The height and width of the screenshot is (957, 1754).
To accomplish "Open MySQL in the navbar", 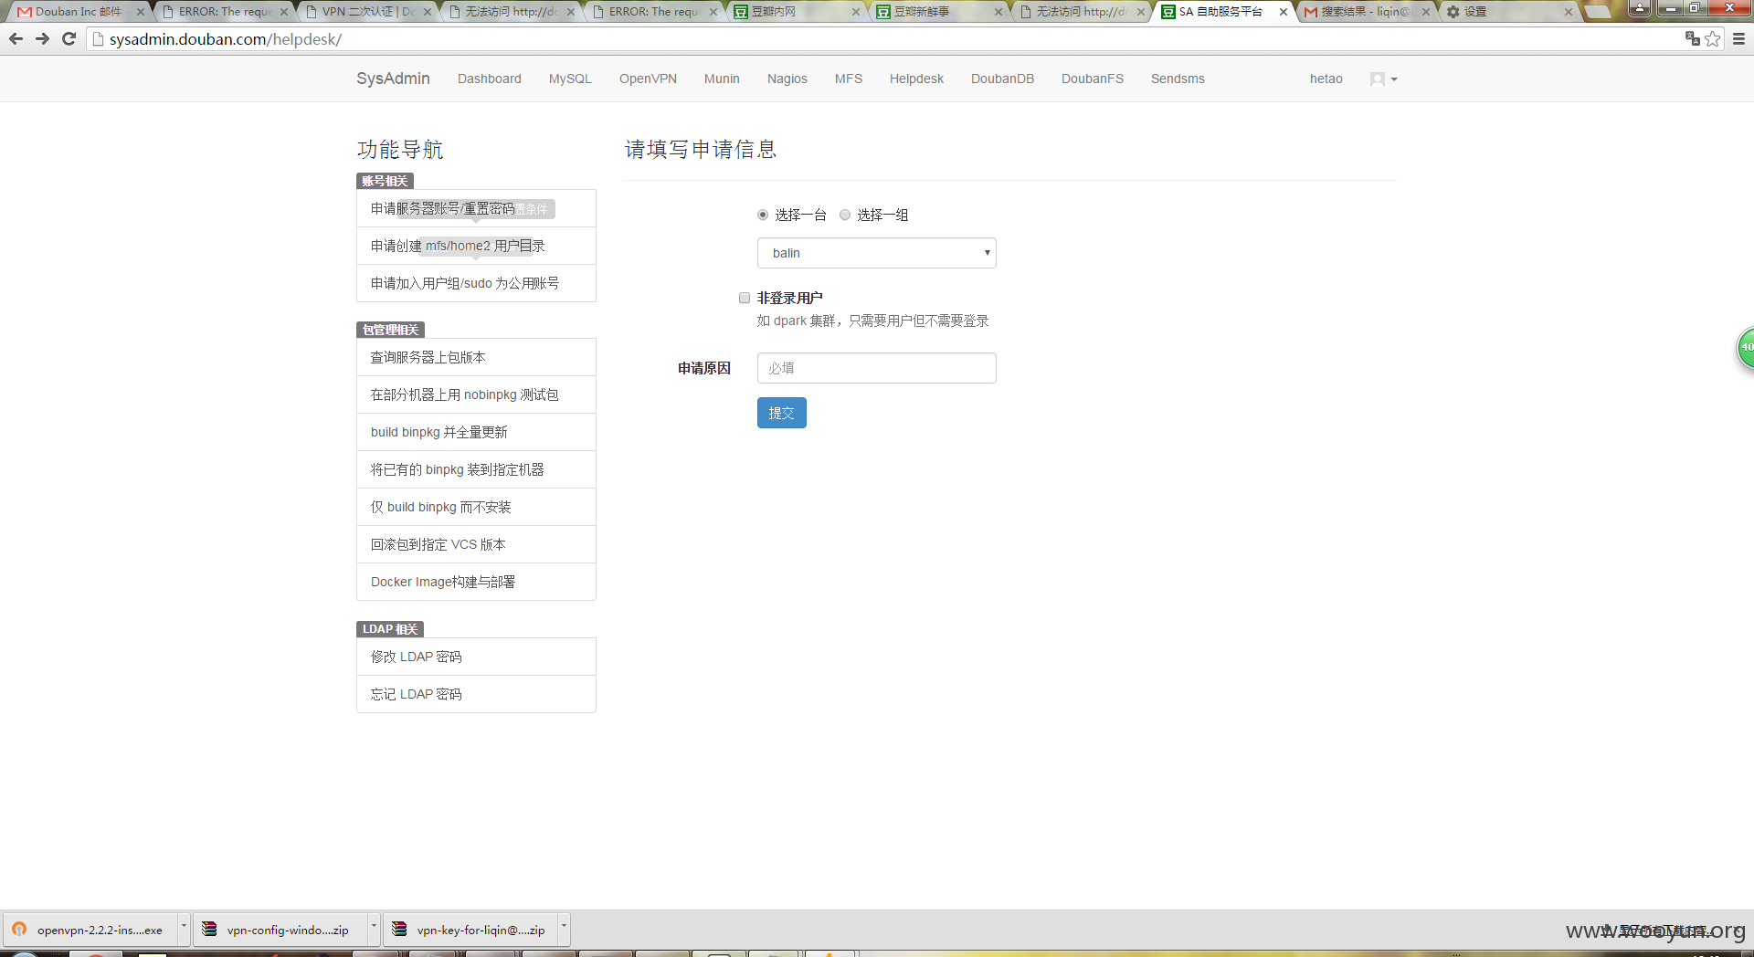I will coord(570,79).
